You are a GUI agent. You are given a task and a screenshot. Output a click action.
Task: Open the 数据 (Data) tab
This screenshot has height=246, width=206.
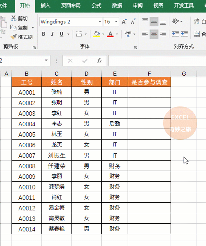(x=117, y=6)
